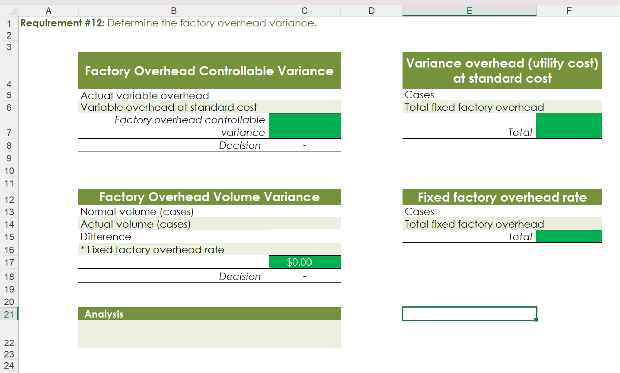Click 'Total fixed factory overhead' under the rate heading

point(474,224)
